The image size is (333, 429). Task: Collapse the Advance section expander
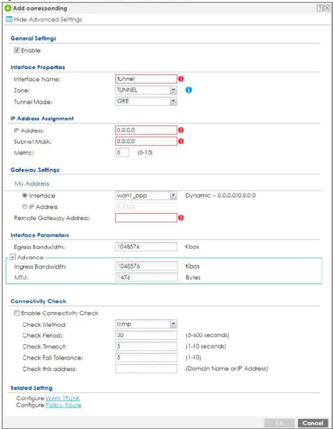click(12, 257)
